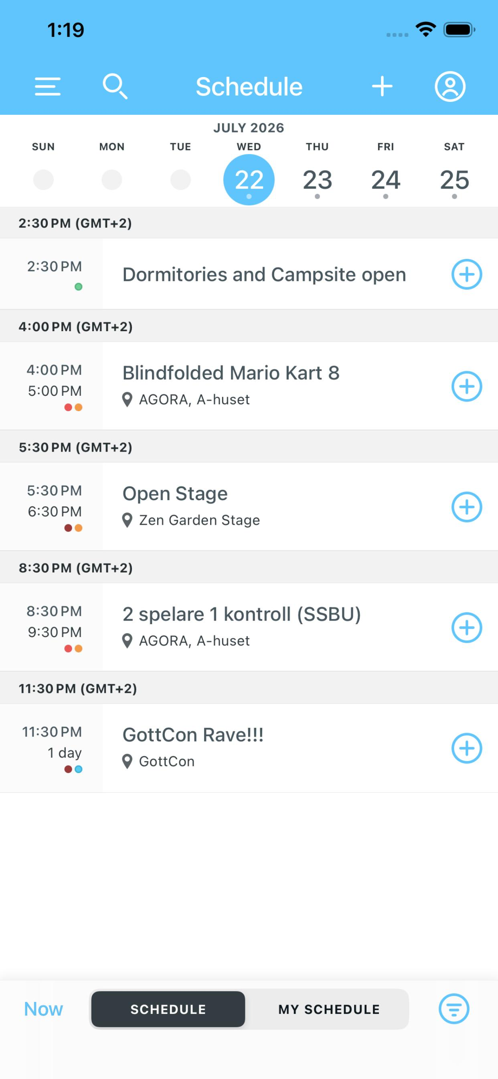This screenshot has height=1079, width=498.
Task: Add GottCon Rave!!! to my schedule
Action: tap(467, 748)
